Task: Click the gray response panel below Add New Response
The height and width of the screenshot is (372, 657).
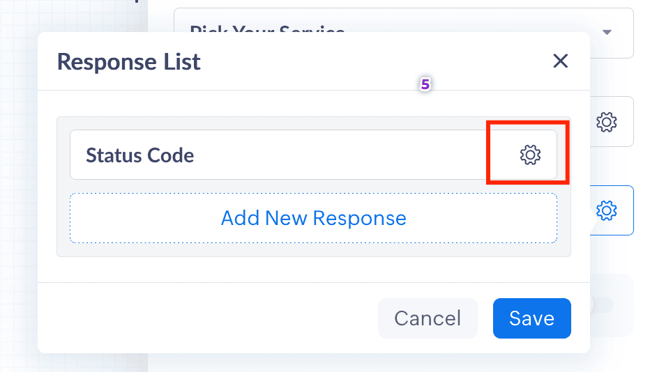Action: coord(313,250)
